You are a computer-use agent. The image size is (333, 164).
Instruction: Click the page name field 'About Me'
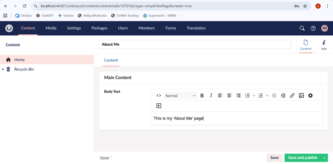click(195, 45)
